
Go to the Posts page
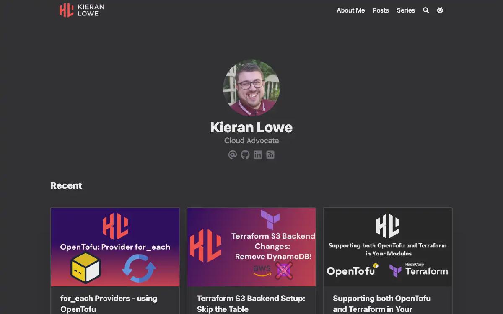(381, 10)
